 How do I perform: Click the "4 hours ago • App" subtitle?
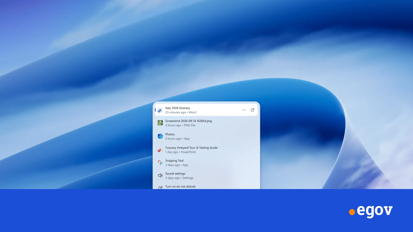click(177, 139)
